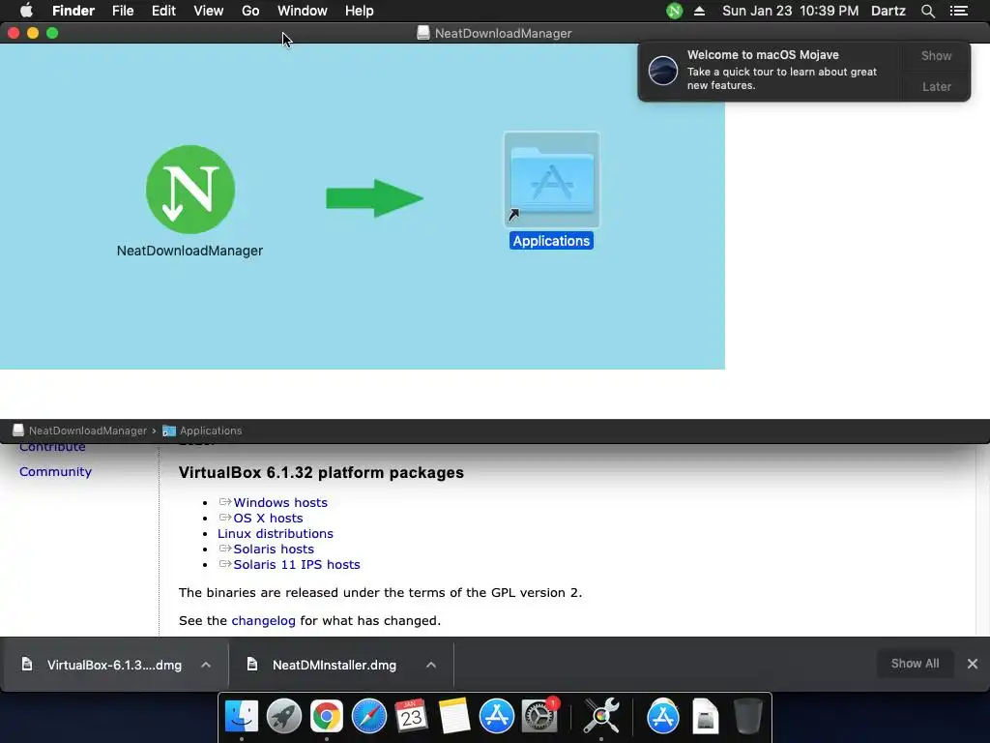Click 'Welcome to macOS Mojave' notification text

763,55
